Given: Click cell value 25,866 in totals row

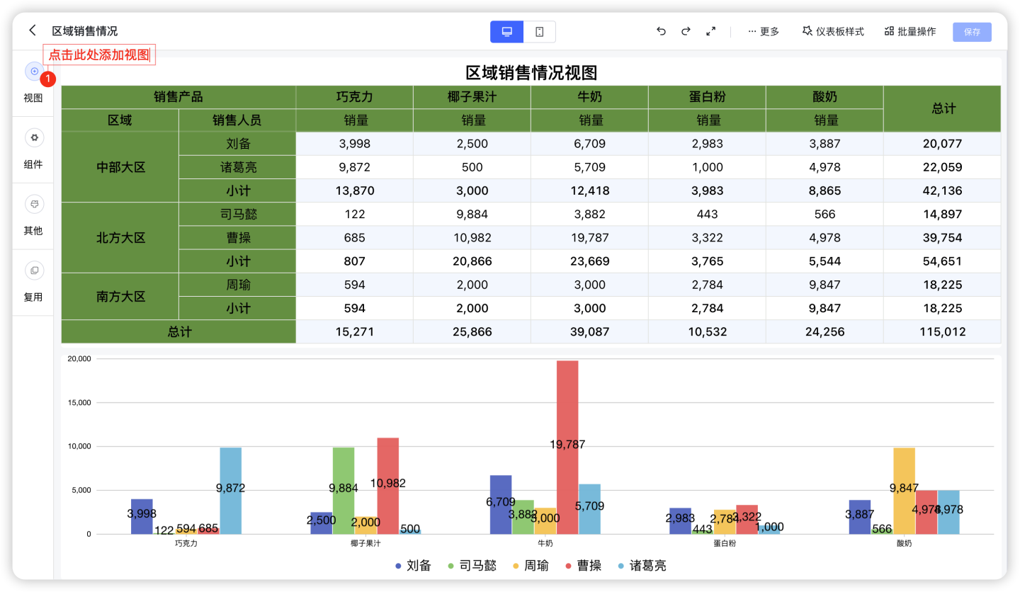Looking at the screenshot, I should 472,331.
